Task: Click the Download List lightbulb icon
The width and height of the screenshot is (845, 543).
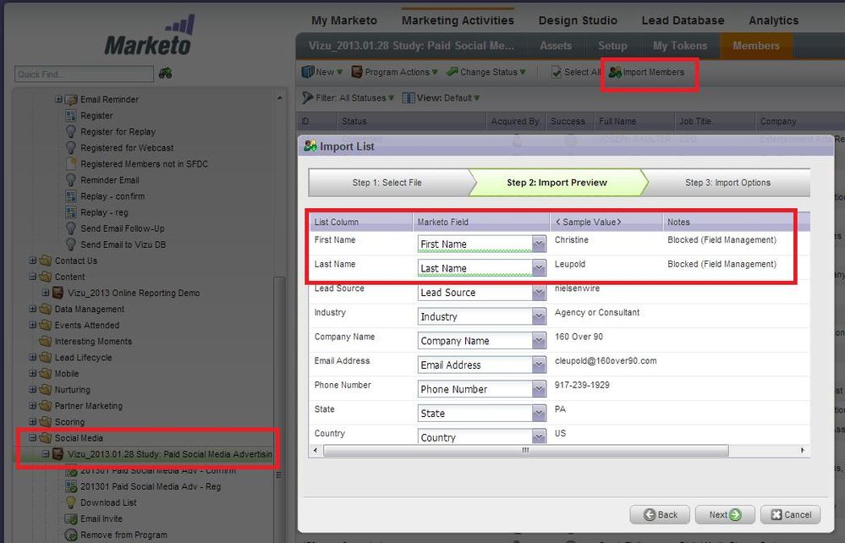Action: (71, 502)
